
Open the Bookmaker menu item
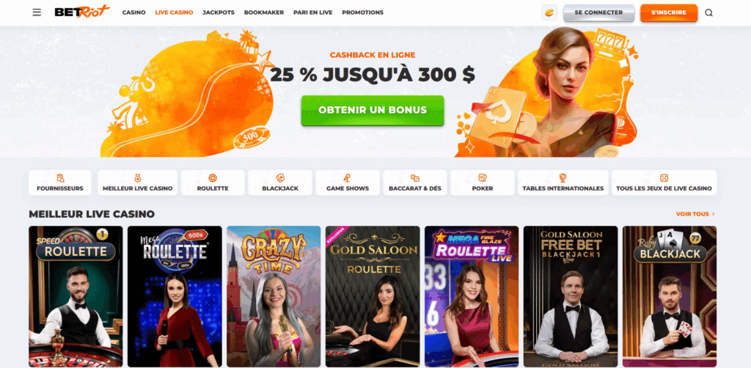tap(264, 12)
